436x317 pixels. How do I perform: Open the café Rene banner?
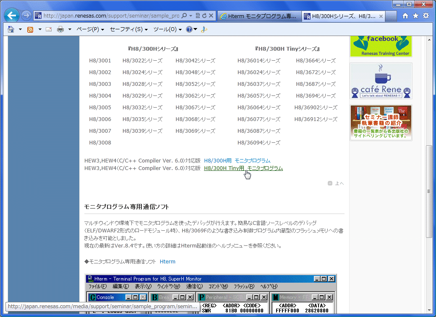tap(381, 80)
